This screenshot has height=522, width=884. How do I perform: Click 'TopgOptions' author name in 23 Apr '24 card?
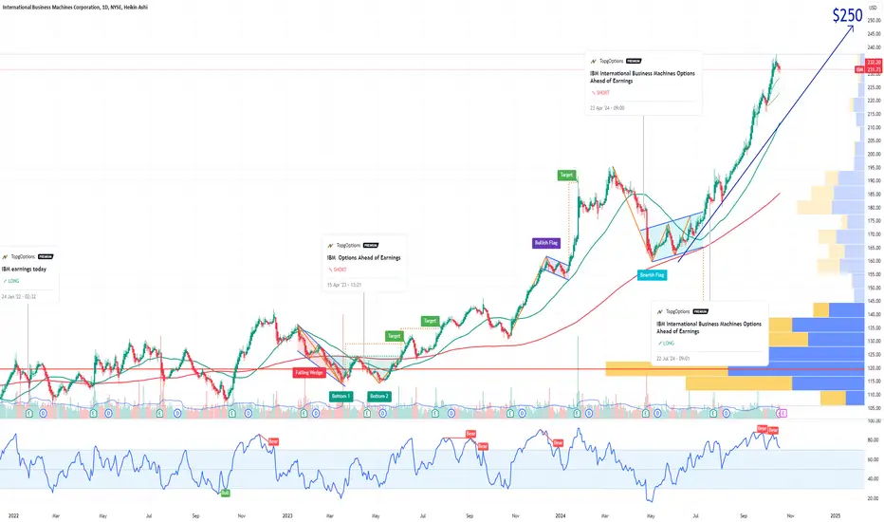pos(611,61)
